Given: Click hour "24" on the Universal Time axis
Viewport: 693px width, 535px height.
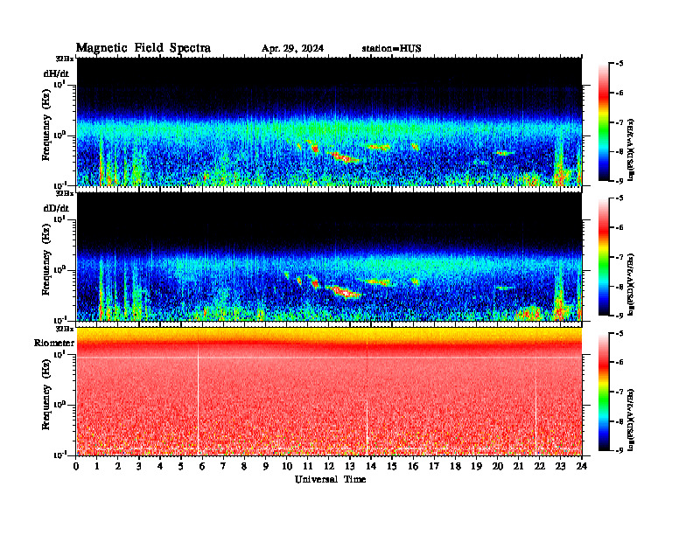Looking at the screenshot, I should tap(582, 466).
